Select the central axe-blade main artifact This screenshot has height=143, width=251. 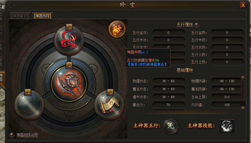pos(69,84)
